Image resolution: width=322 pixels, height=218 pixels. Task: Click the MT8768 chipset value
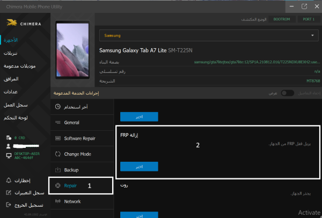click(x=313, y=81)
